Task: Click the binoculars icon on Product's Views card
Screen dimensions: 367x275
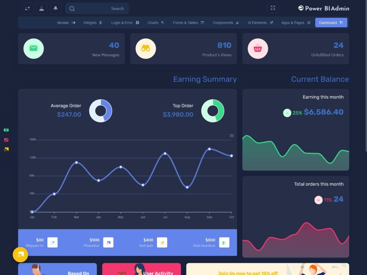Action: [146, 48]
